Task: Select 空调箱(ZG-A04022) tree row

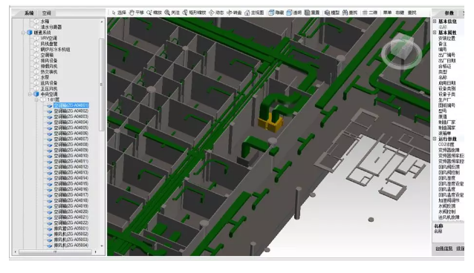Action: click(71, 223)
